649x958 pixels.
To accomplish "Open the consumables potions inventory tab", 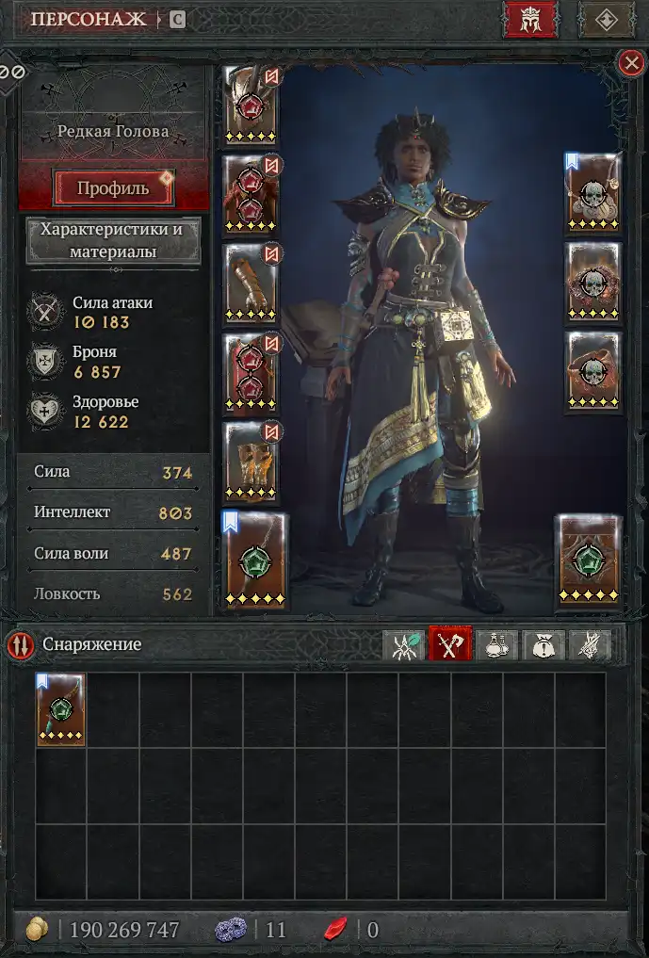I will click(x=496, y=645).
